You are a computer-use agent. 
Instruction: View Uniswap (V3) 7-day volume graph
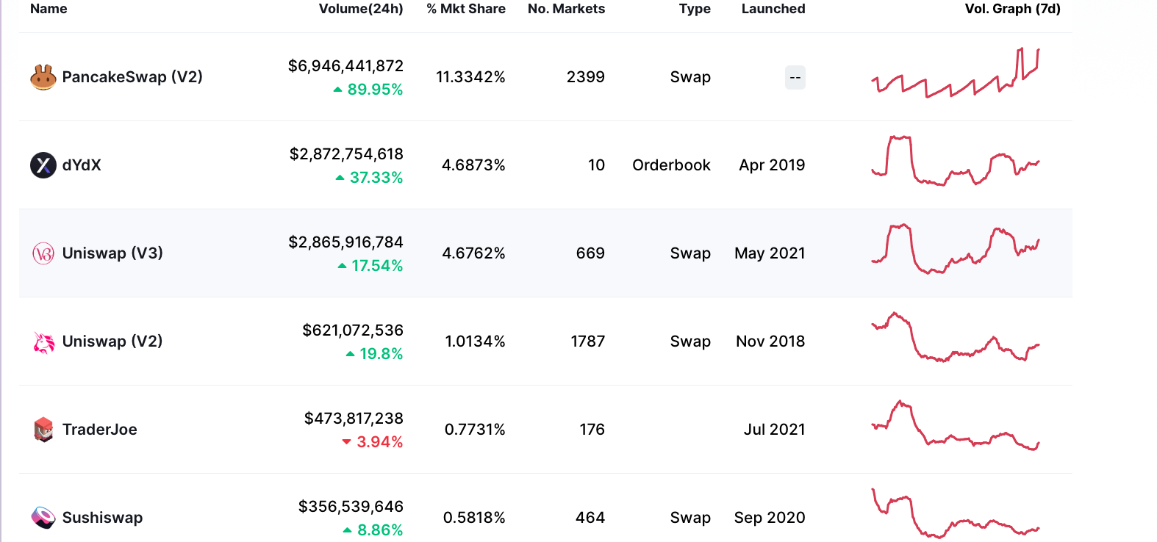(956, 249)
